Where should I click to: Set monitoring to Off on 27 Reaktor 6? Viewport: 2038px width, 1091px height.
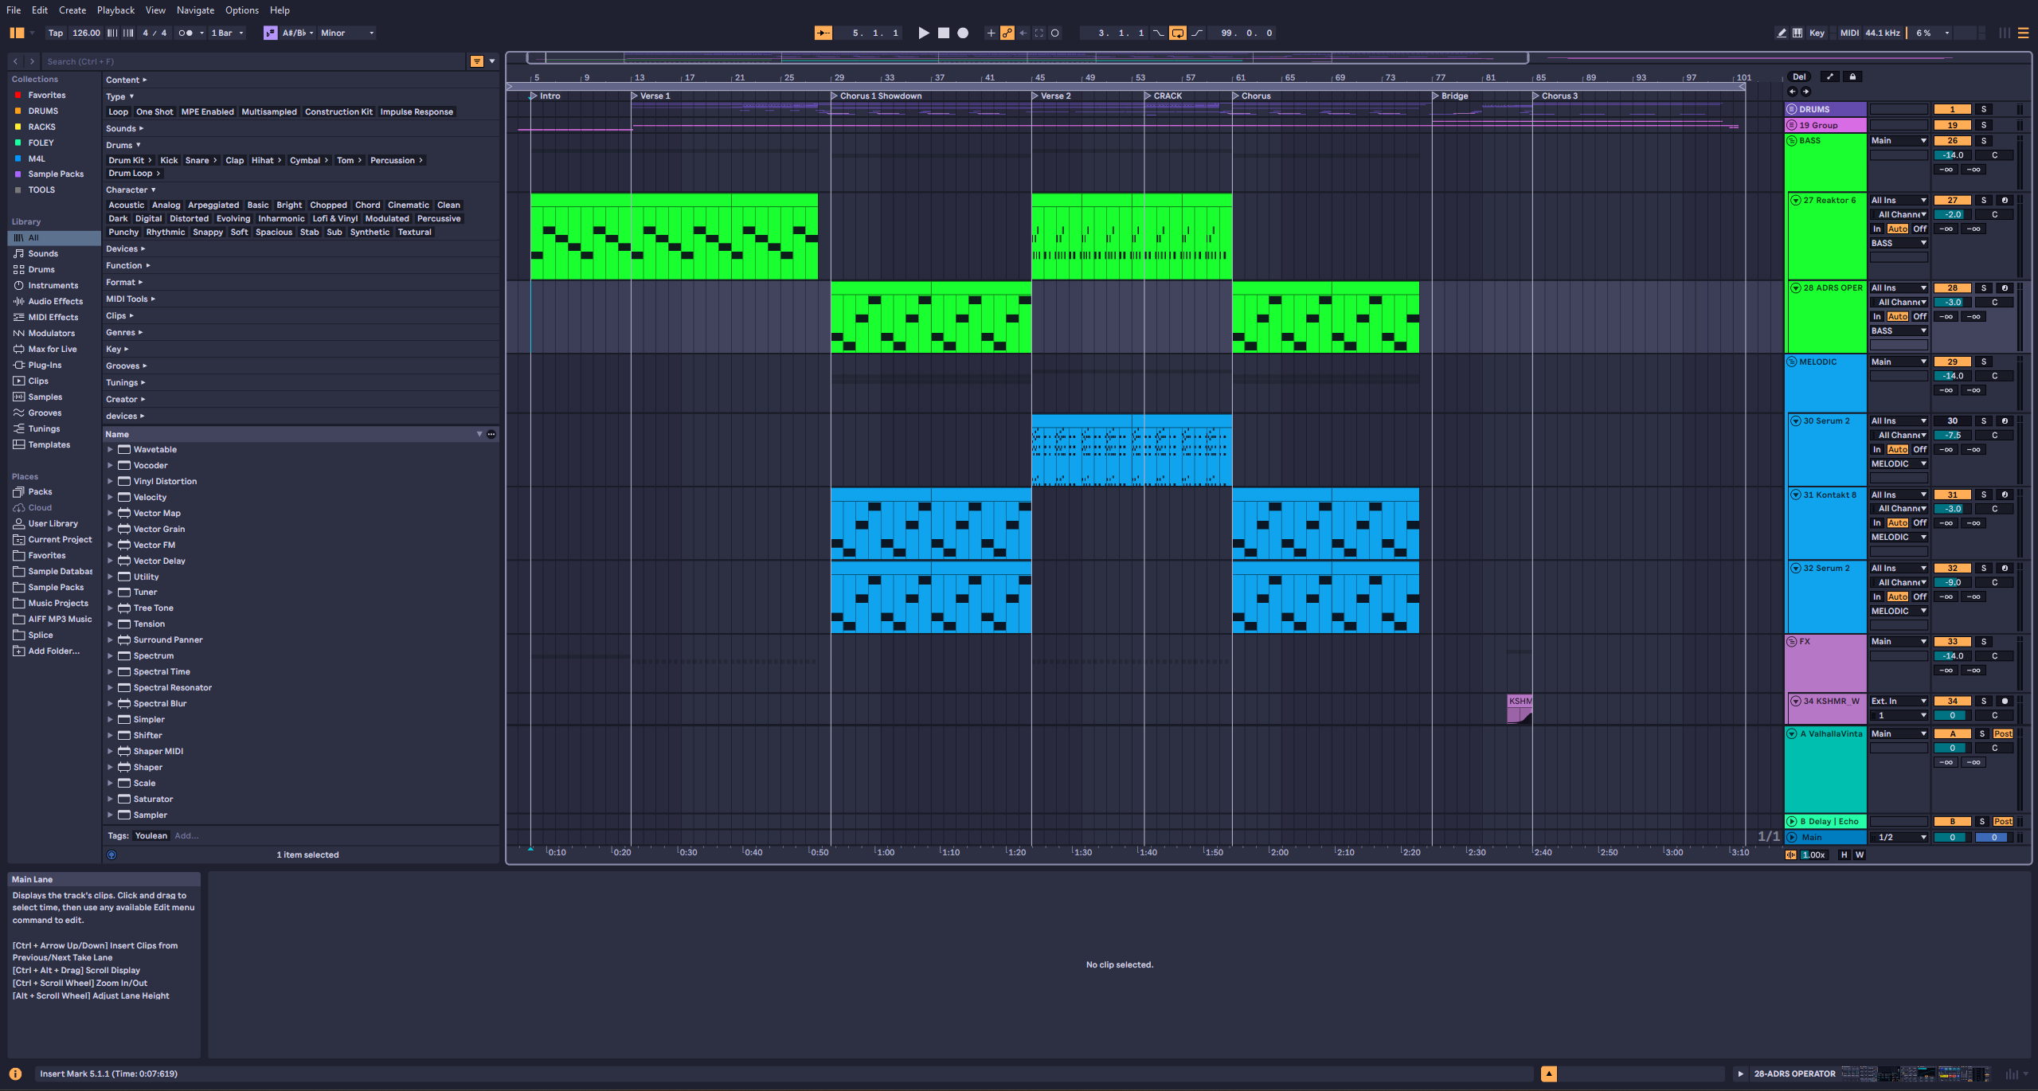coord(1919,229)
